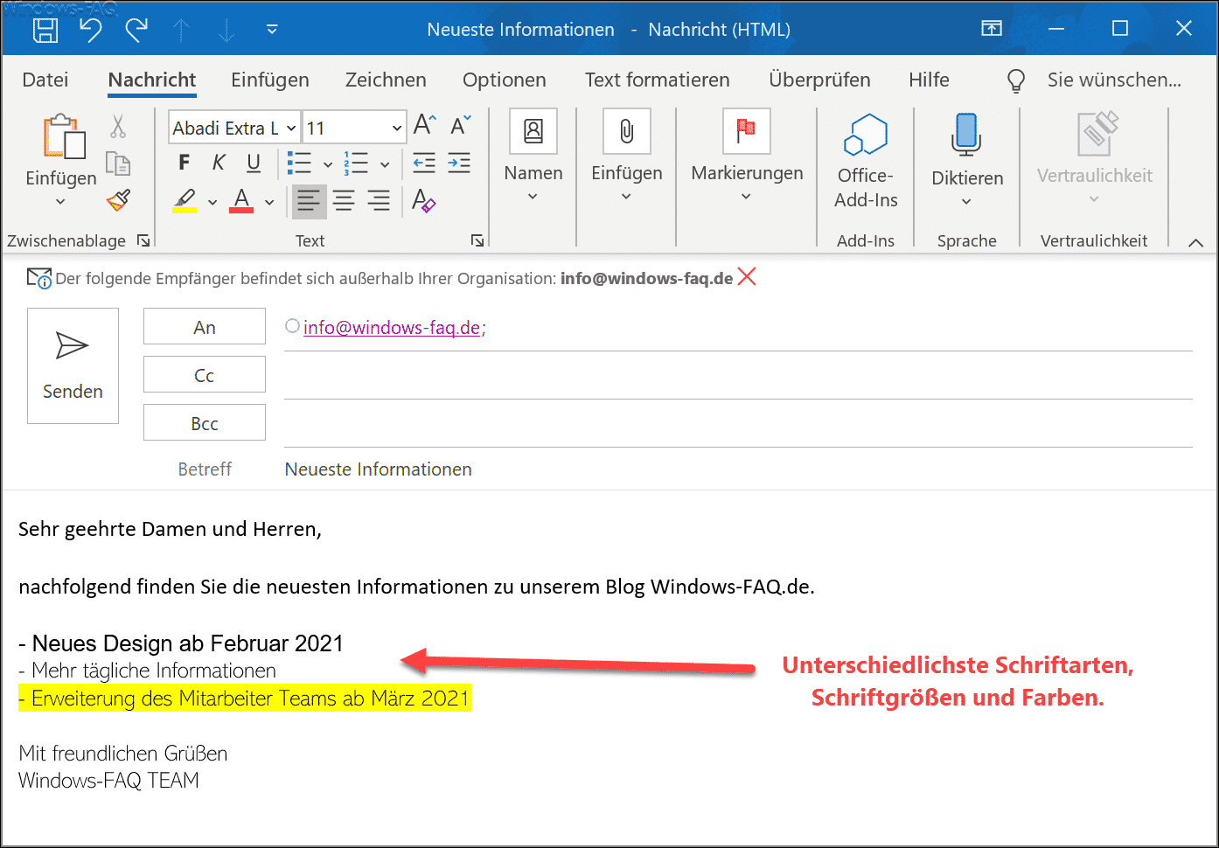Switch to the Einfügen ribbon tab
Screen dimensions: 1219x848
pyautogui.click(x=270, y=80)
